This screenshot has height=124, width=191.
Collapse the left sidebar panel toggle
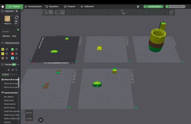[22, 10]
